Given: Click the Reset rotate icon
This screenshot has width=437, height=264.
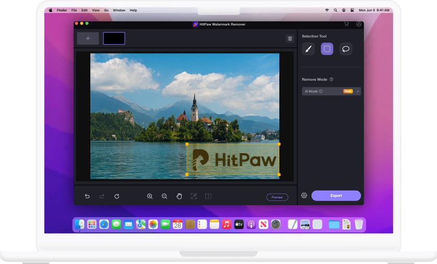Looking at the screenshot, I should [x=117, y=196].
